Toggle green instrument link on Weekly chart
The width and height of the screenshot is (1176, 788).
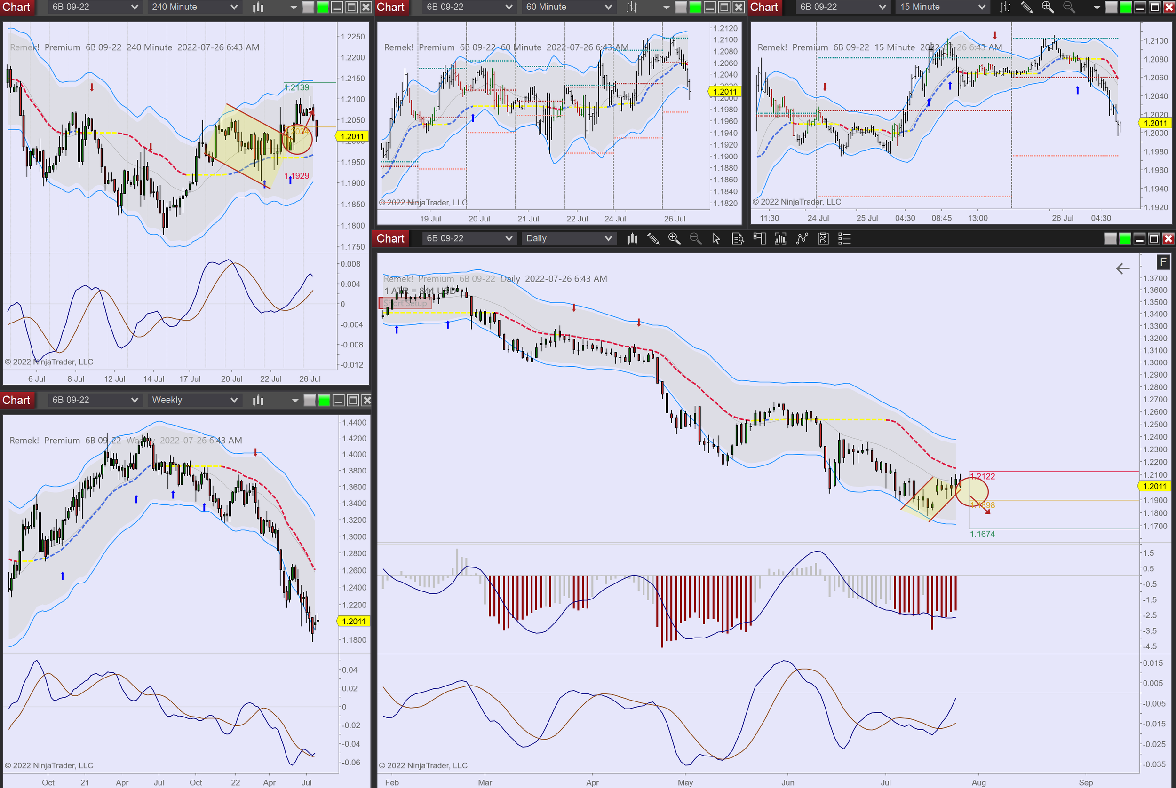pyautogui.click(x=324, y=400)
